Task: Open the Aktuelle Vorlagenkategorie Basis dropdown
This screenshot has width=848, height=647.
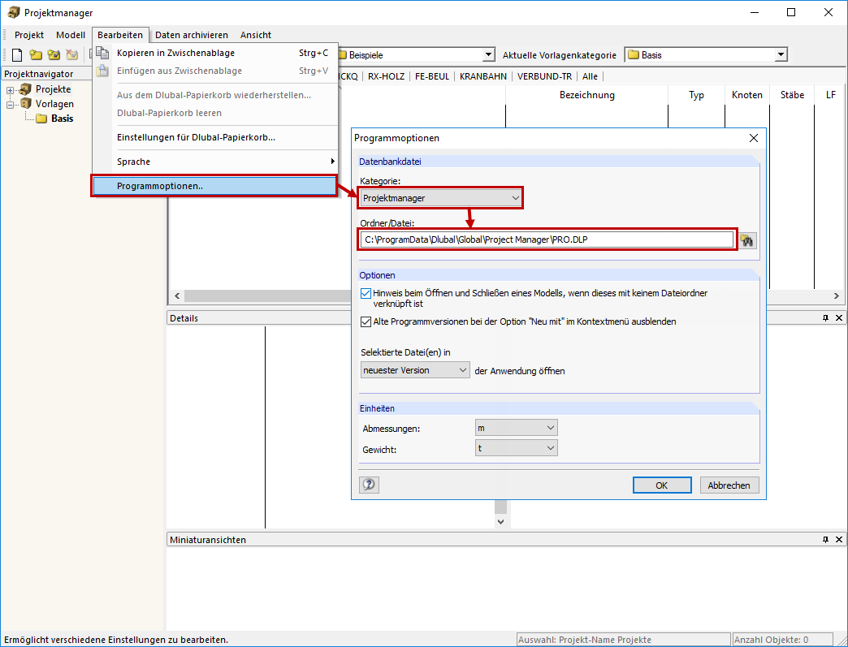Action: coord(782,54)
